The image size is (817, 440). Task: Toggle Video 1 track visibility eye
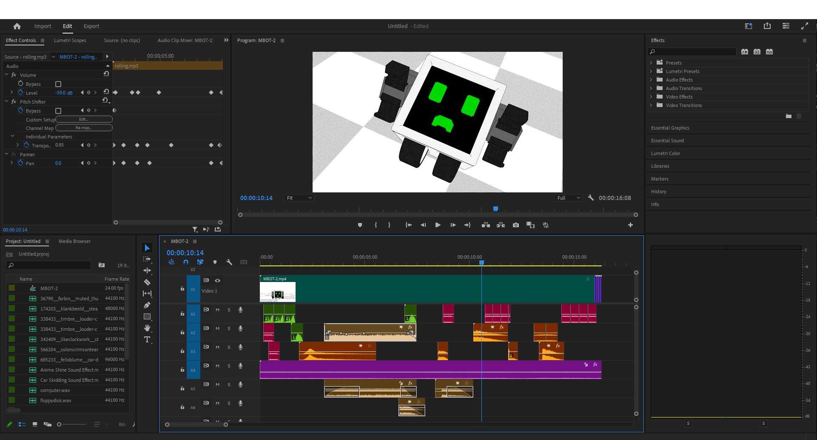[x=217, y=280]
